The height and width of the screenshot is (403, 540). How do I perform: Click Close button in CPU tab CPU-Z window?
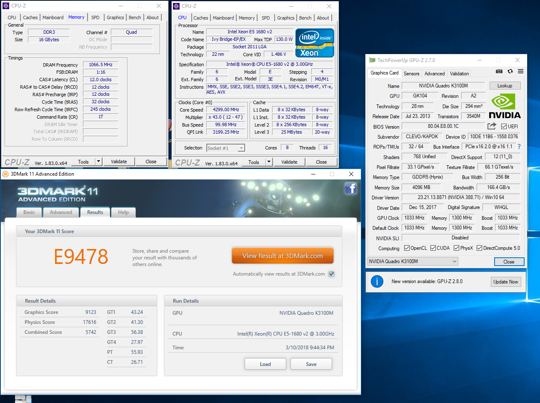321,162
